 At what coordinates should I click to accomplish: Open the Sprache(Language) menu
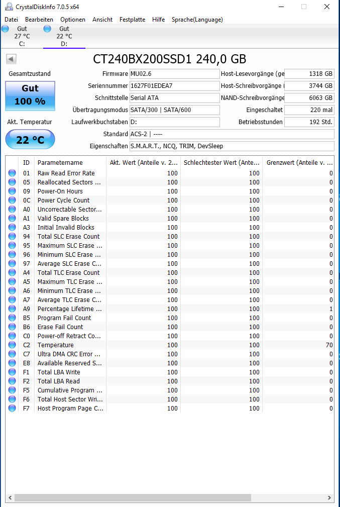tap(197, 20)
